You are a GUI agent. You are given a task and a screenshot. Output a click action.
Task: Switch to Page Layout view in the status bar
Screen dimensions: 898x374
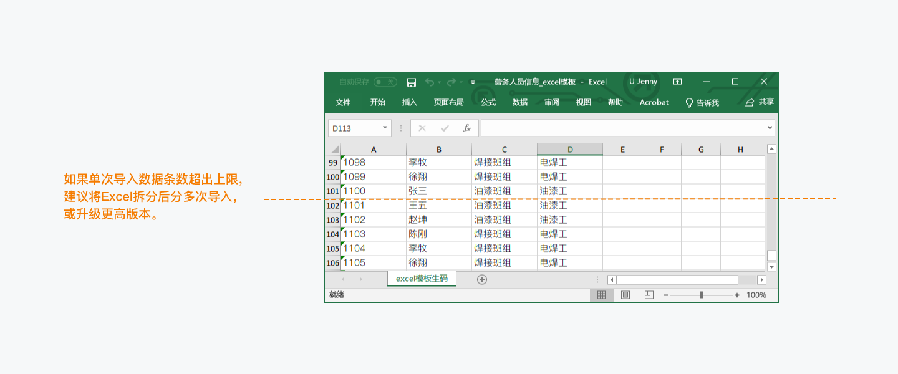pyautogui.click(x=625, y=295)
